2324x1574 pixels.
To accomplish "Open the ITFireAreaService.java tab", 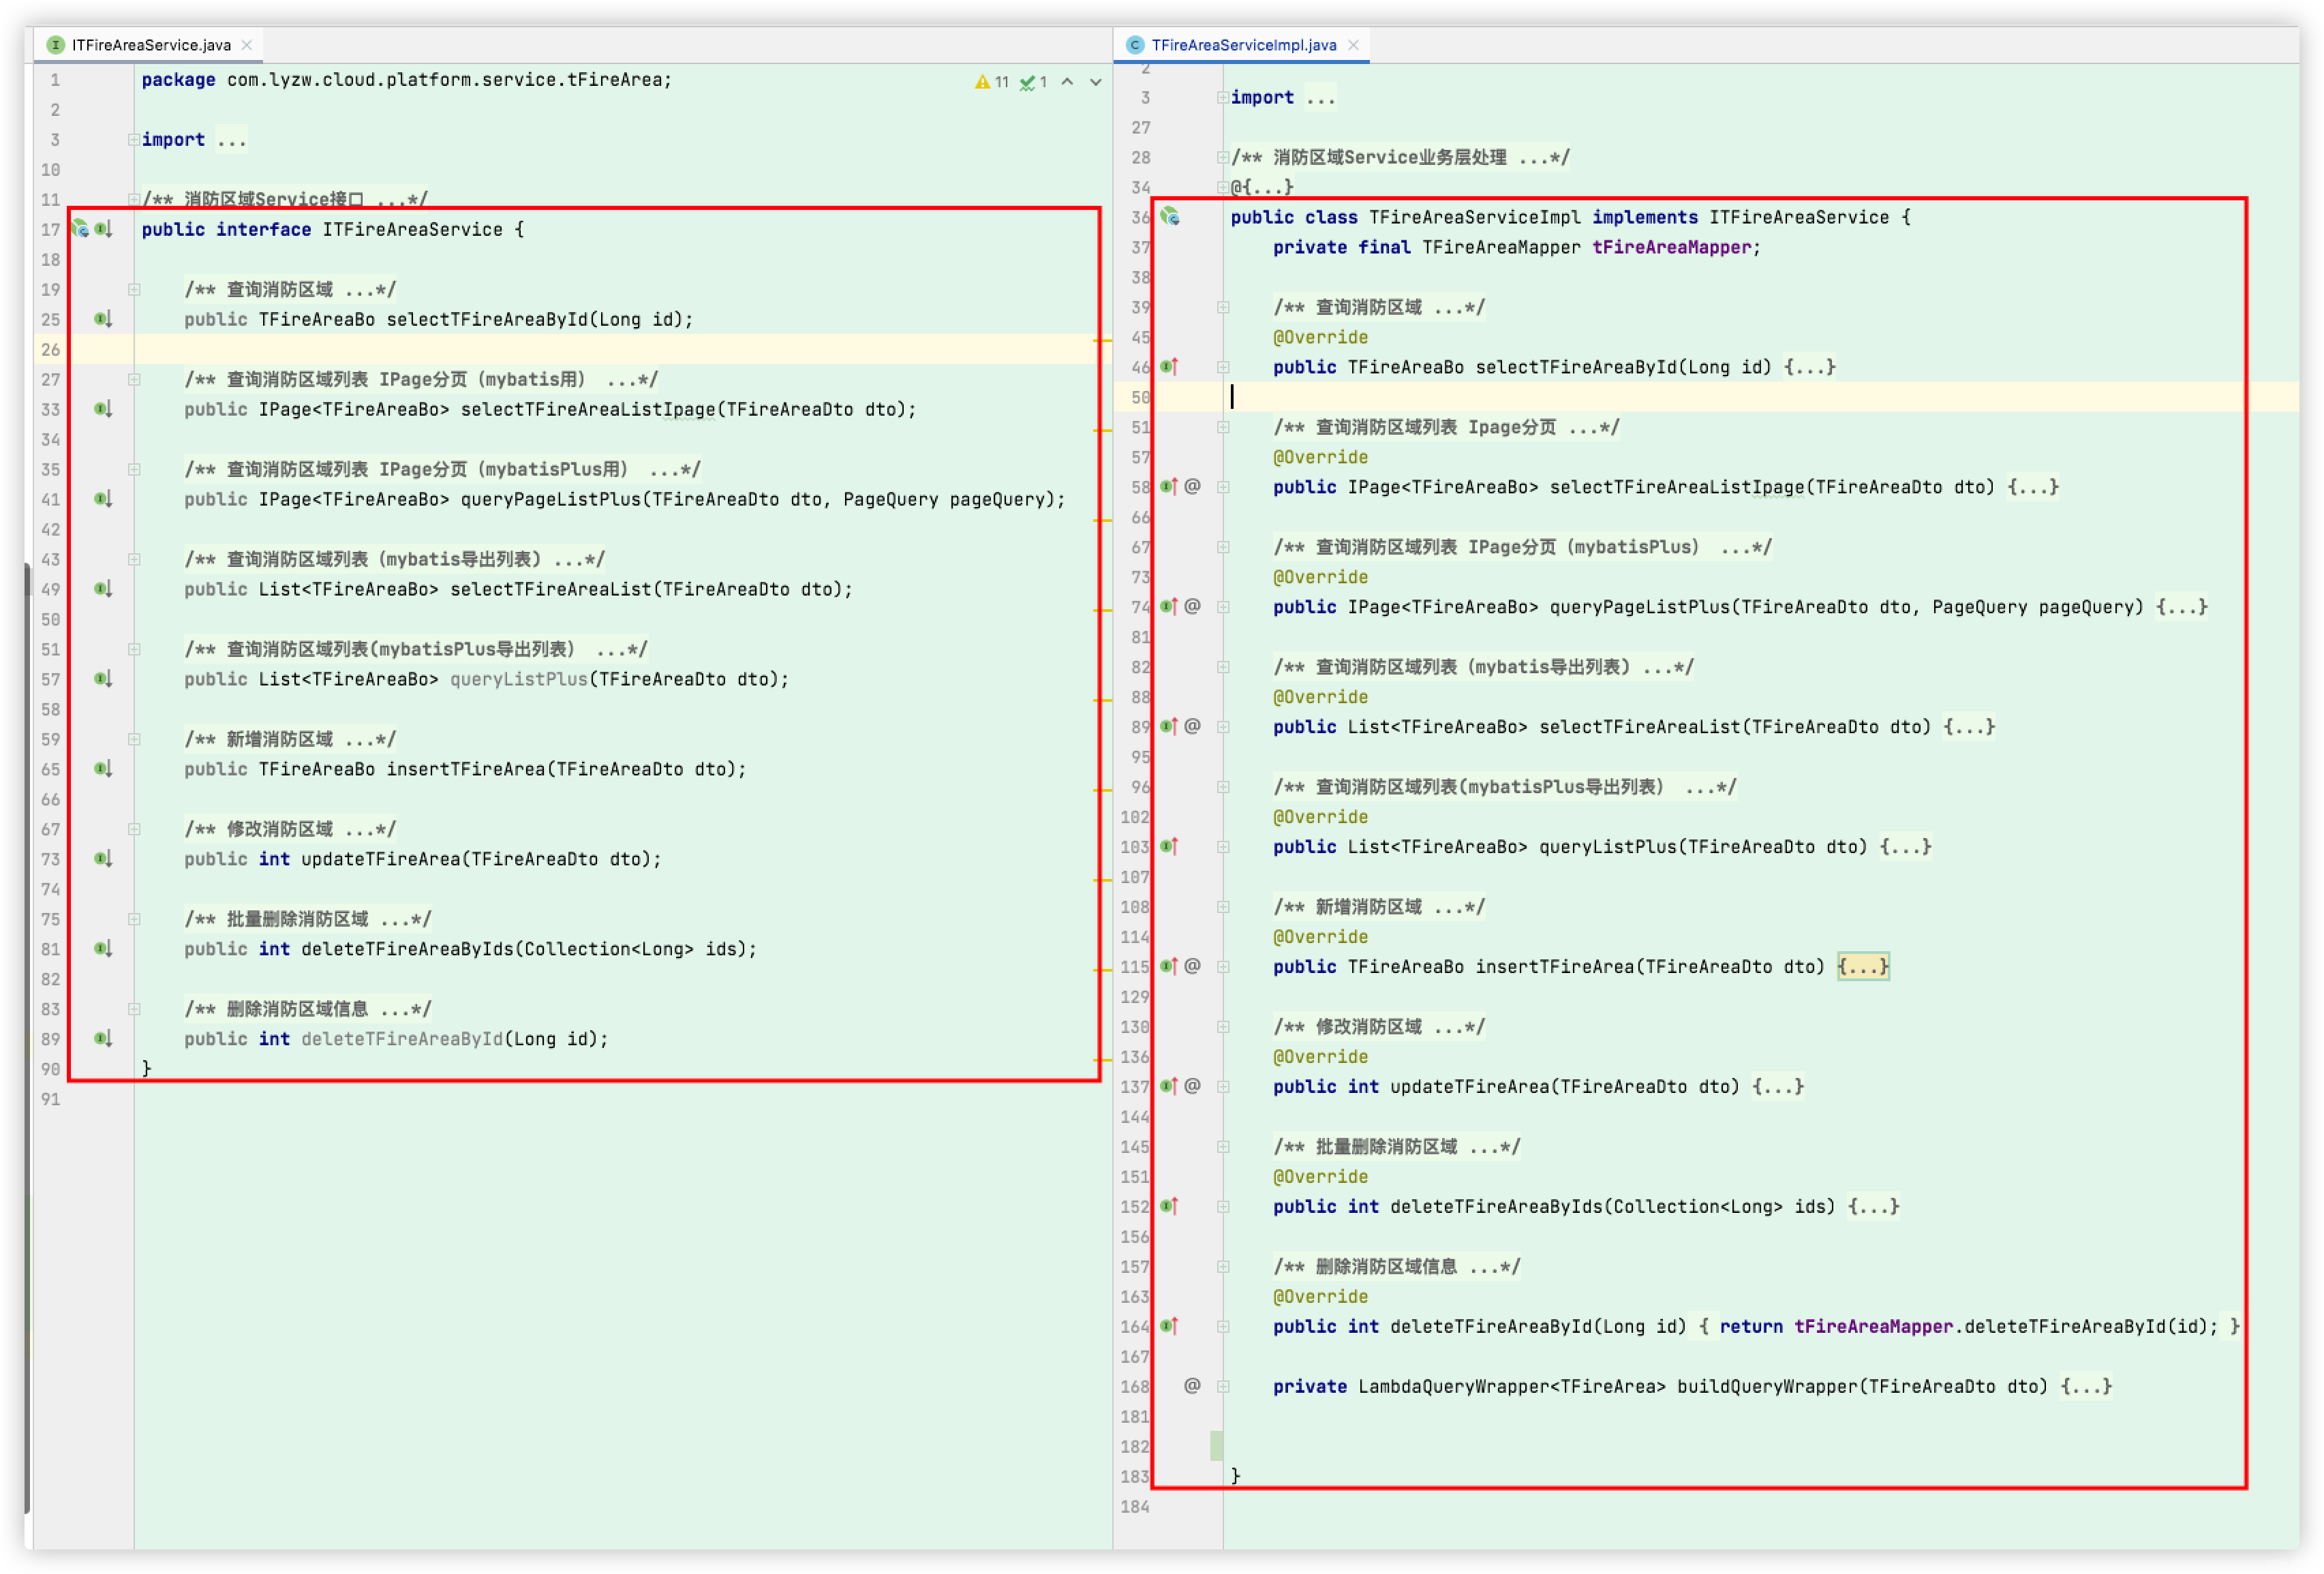I will click(x=150, y=45).
